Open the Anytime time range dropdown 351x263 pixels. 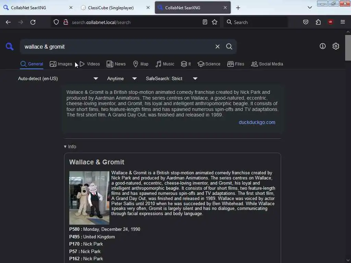[122, 78]
